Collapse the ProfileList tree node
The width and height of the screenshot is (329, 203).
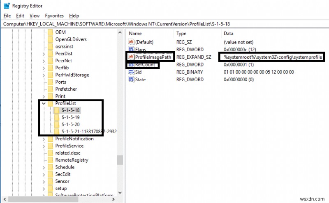pyautogui.click(x=44, y=103)
